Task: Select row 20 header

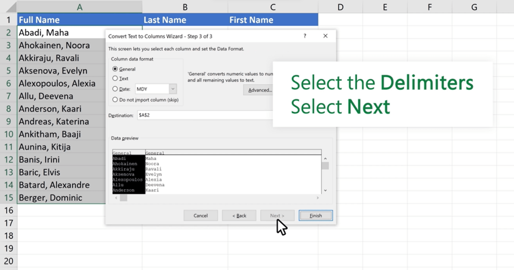Action: [x=8, y=261]
